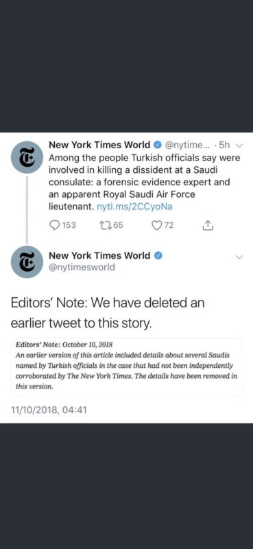Tap the reply speech-bubble icon with 153
Viewport: 253px width, 549px height.
point(54,226)
